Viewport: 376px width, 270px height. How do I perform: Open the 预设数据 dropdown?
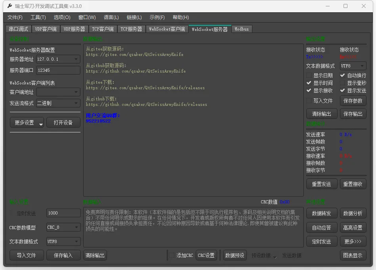point(264,255)
